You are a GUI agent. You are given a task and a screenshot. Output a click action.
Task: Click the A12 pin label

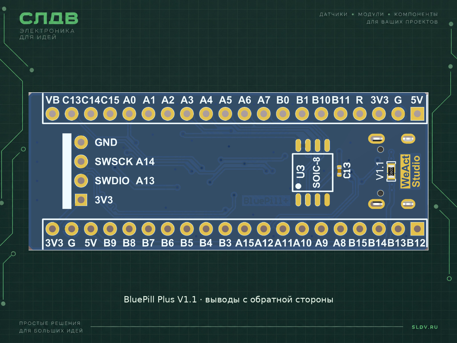(x=264, y=243)
